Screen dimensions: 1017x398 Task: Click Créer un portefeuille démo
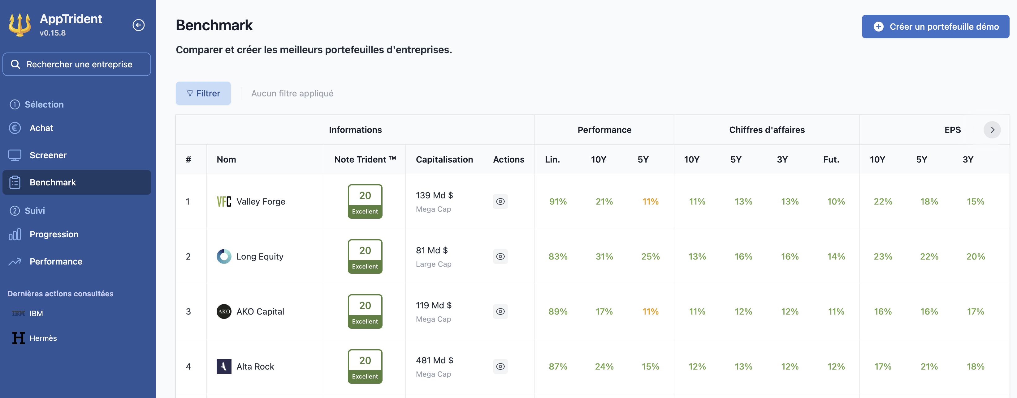[x=935, y=26]
